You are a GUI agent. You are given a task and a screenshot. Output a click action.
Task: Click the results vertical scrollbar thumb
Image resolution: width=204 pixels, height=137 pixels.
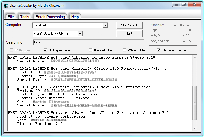point(195,103)
